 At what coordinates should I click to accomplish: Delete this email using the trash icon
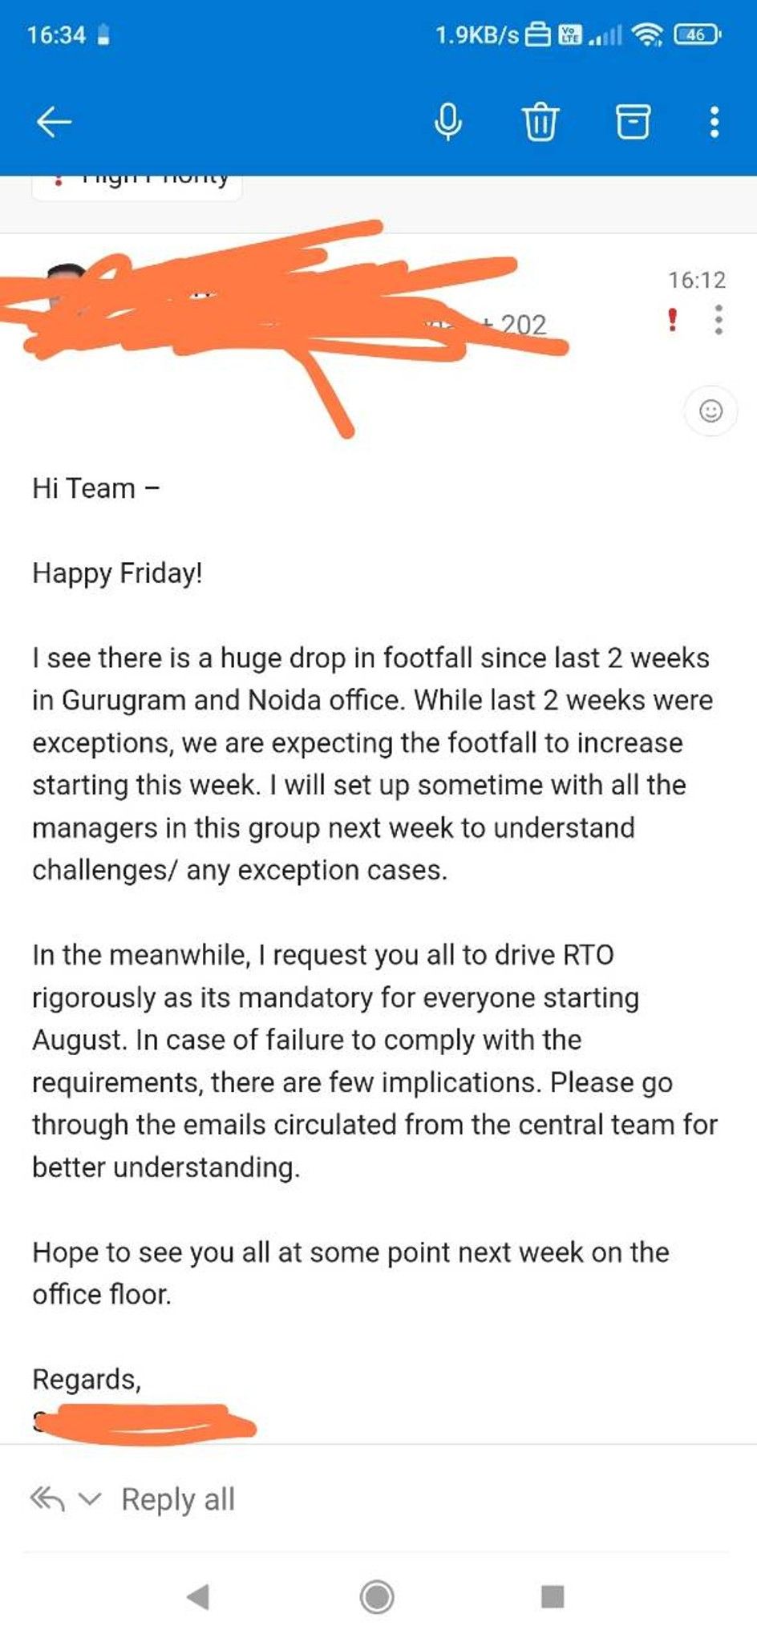(x=541, y=122)
